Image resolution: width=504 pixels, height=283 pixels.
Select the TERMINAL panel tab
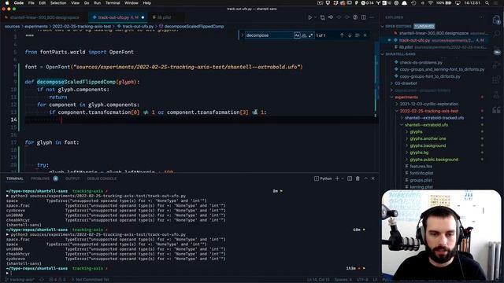click(15, 178)
